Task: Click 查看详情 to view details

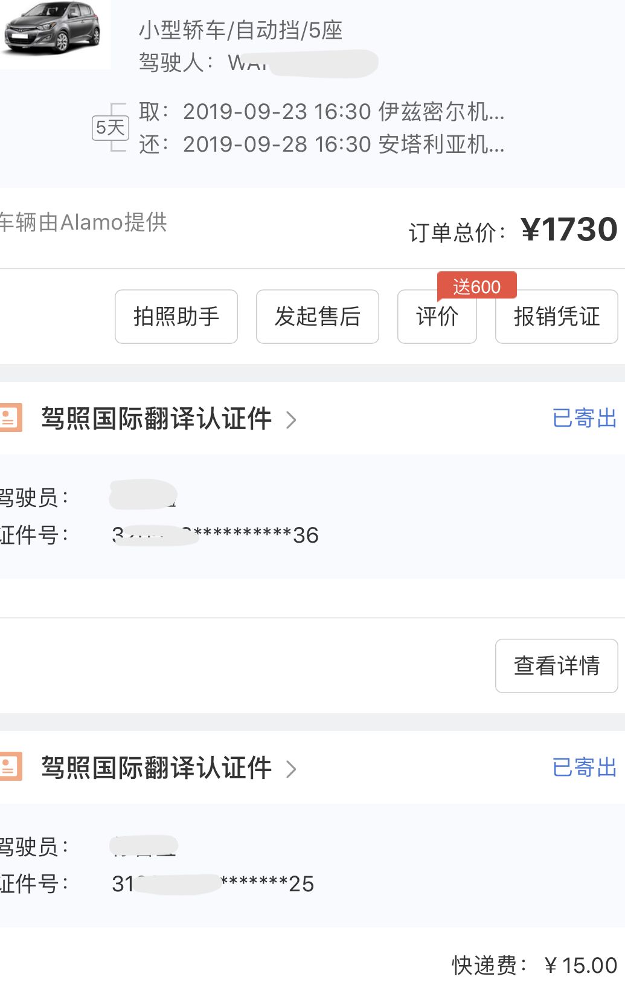Action: 557,666
